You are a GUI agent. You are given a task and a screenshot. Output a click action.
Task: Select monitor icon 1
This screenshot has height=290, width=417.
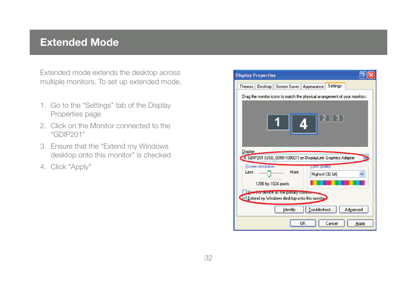click(x=278, y=122)
